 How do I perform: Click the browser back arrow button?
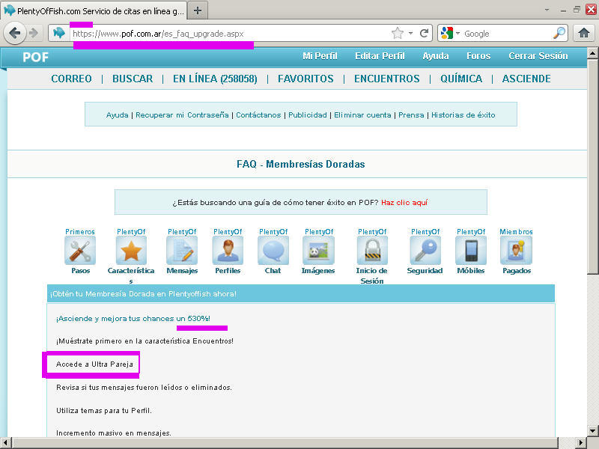(x=14, y=33)
